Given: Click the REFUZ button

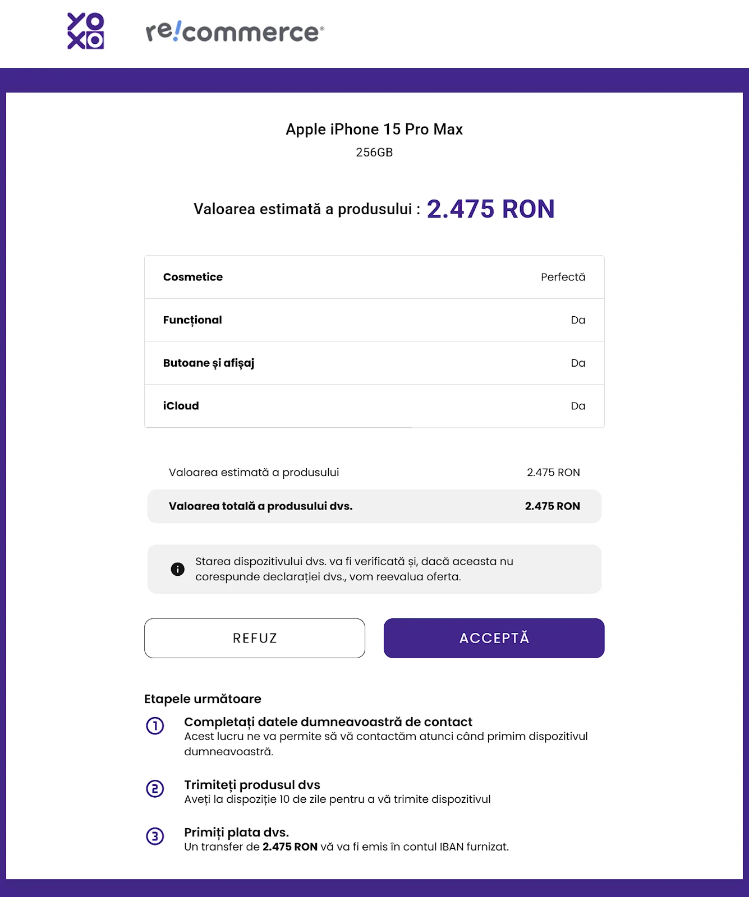Looking at the screenshot, I should click(255, 638).
